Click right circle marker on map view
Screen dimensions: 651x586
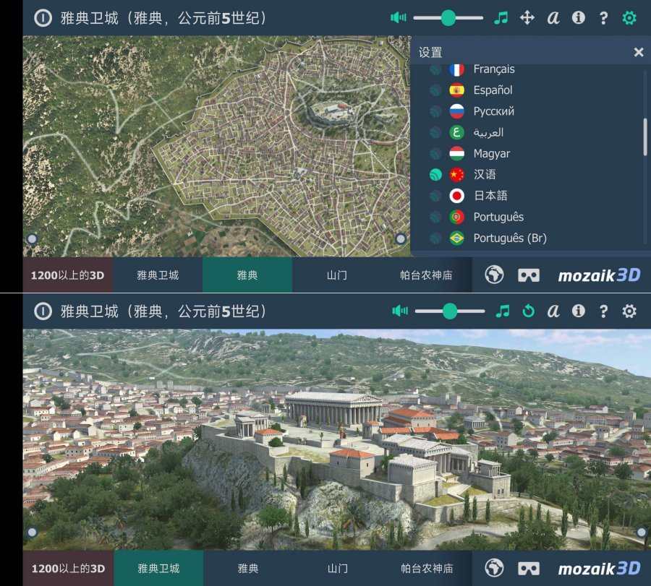pyautogui.click(x=401, y=239)
